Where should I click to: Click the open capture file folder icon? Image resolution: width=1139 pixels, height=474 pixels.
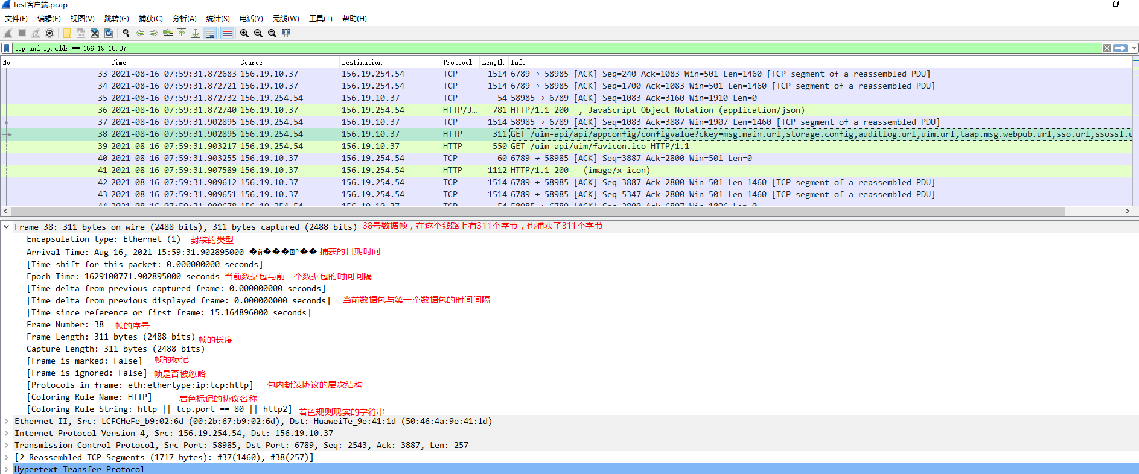[x=67, y=33]
